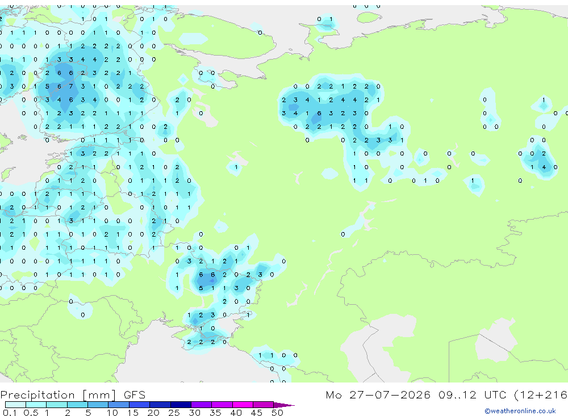
Task: Click the precipitation value '7' on the map
Action: [x=71, y=86]
